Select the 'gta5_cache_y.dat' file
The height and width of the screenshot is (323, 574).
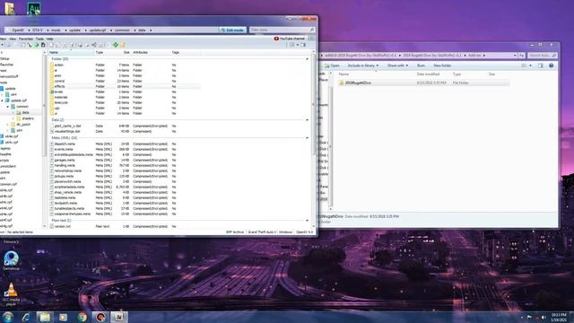[x=125, y=126]
